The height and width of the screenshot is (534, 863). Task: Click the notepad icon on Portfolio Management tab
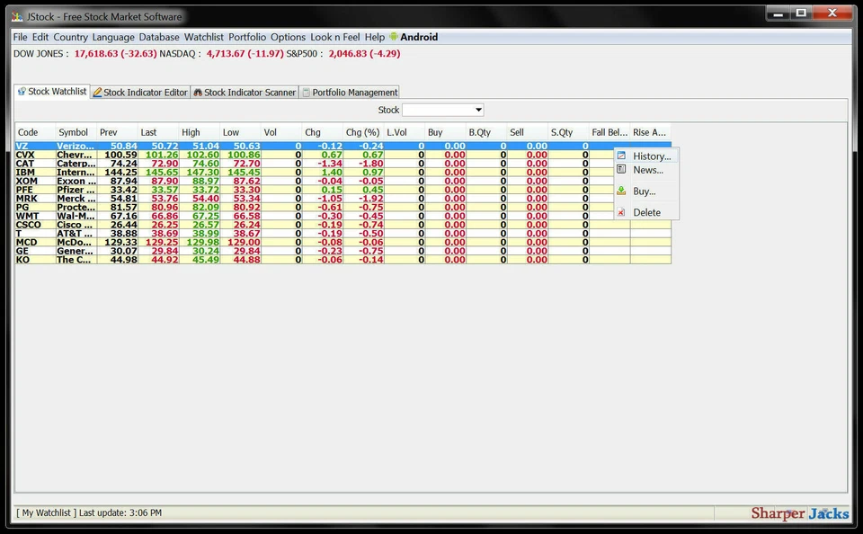[306, 92]
